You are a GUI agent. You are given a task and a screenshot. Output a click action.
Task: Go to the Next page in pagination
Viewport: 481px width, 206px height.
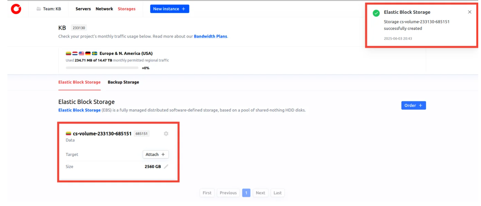260,193
